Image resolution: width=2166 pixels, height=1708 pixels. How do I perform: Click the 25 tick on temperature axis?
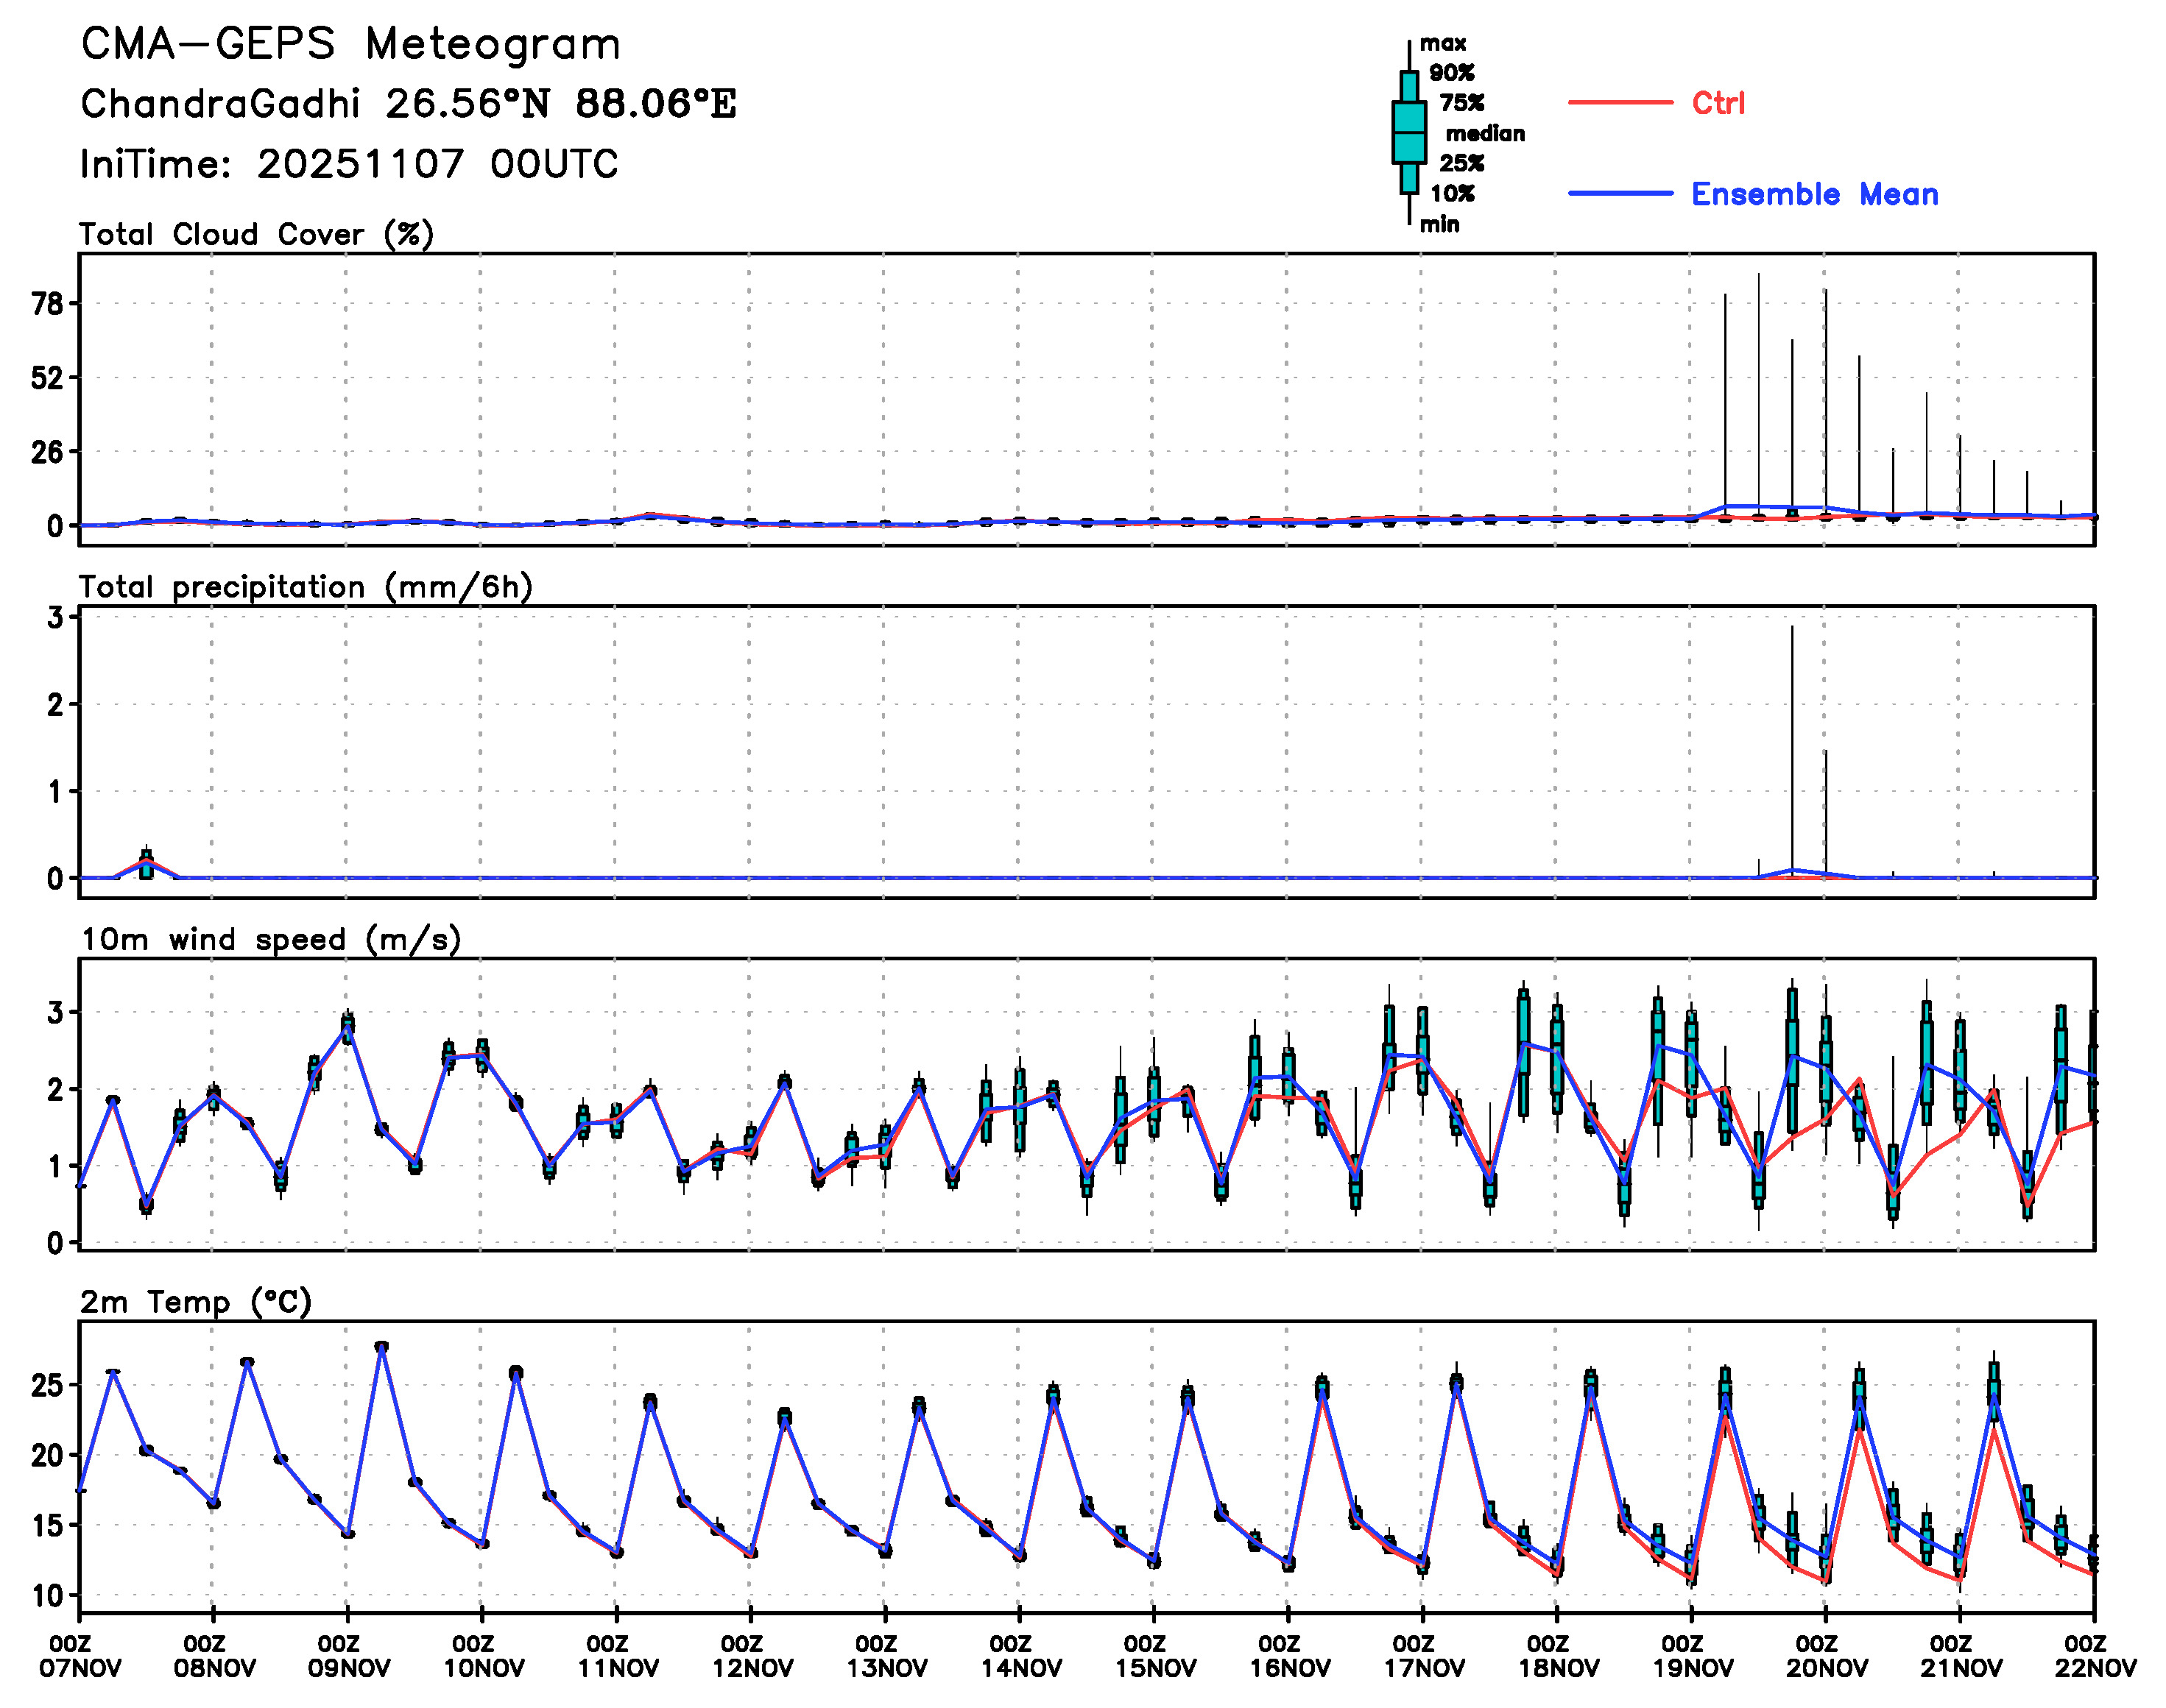tap(47, 1385)
